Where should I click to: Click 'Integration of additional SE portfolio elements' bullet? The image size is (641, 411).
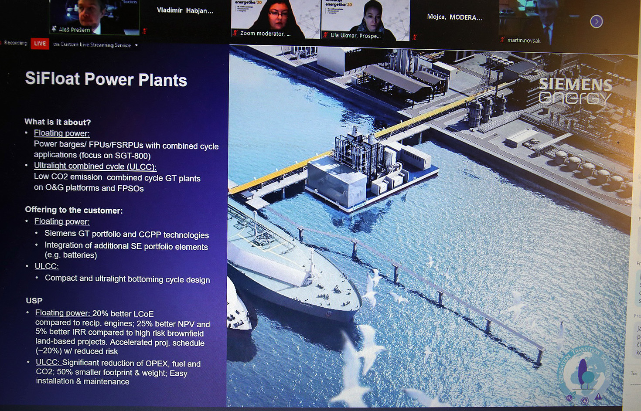(x=126, y=246)
